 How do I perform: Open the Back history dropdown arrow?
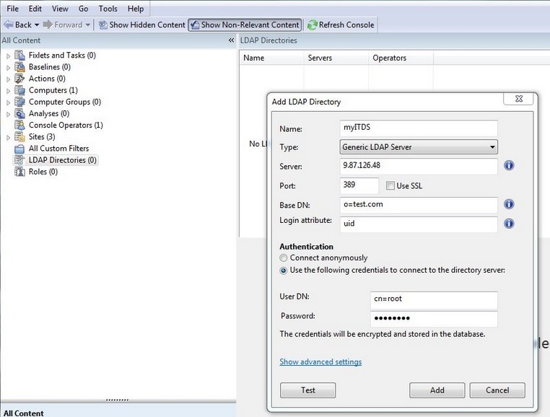click(x=37, y=25)
